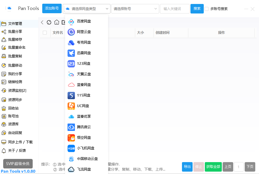Viewport: 259px width, 174px height.
Task: Tick the select-all checkbox in table header
Action: [x=45, y=33]
